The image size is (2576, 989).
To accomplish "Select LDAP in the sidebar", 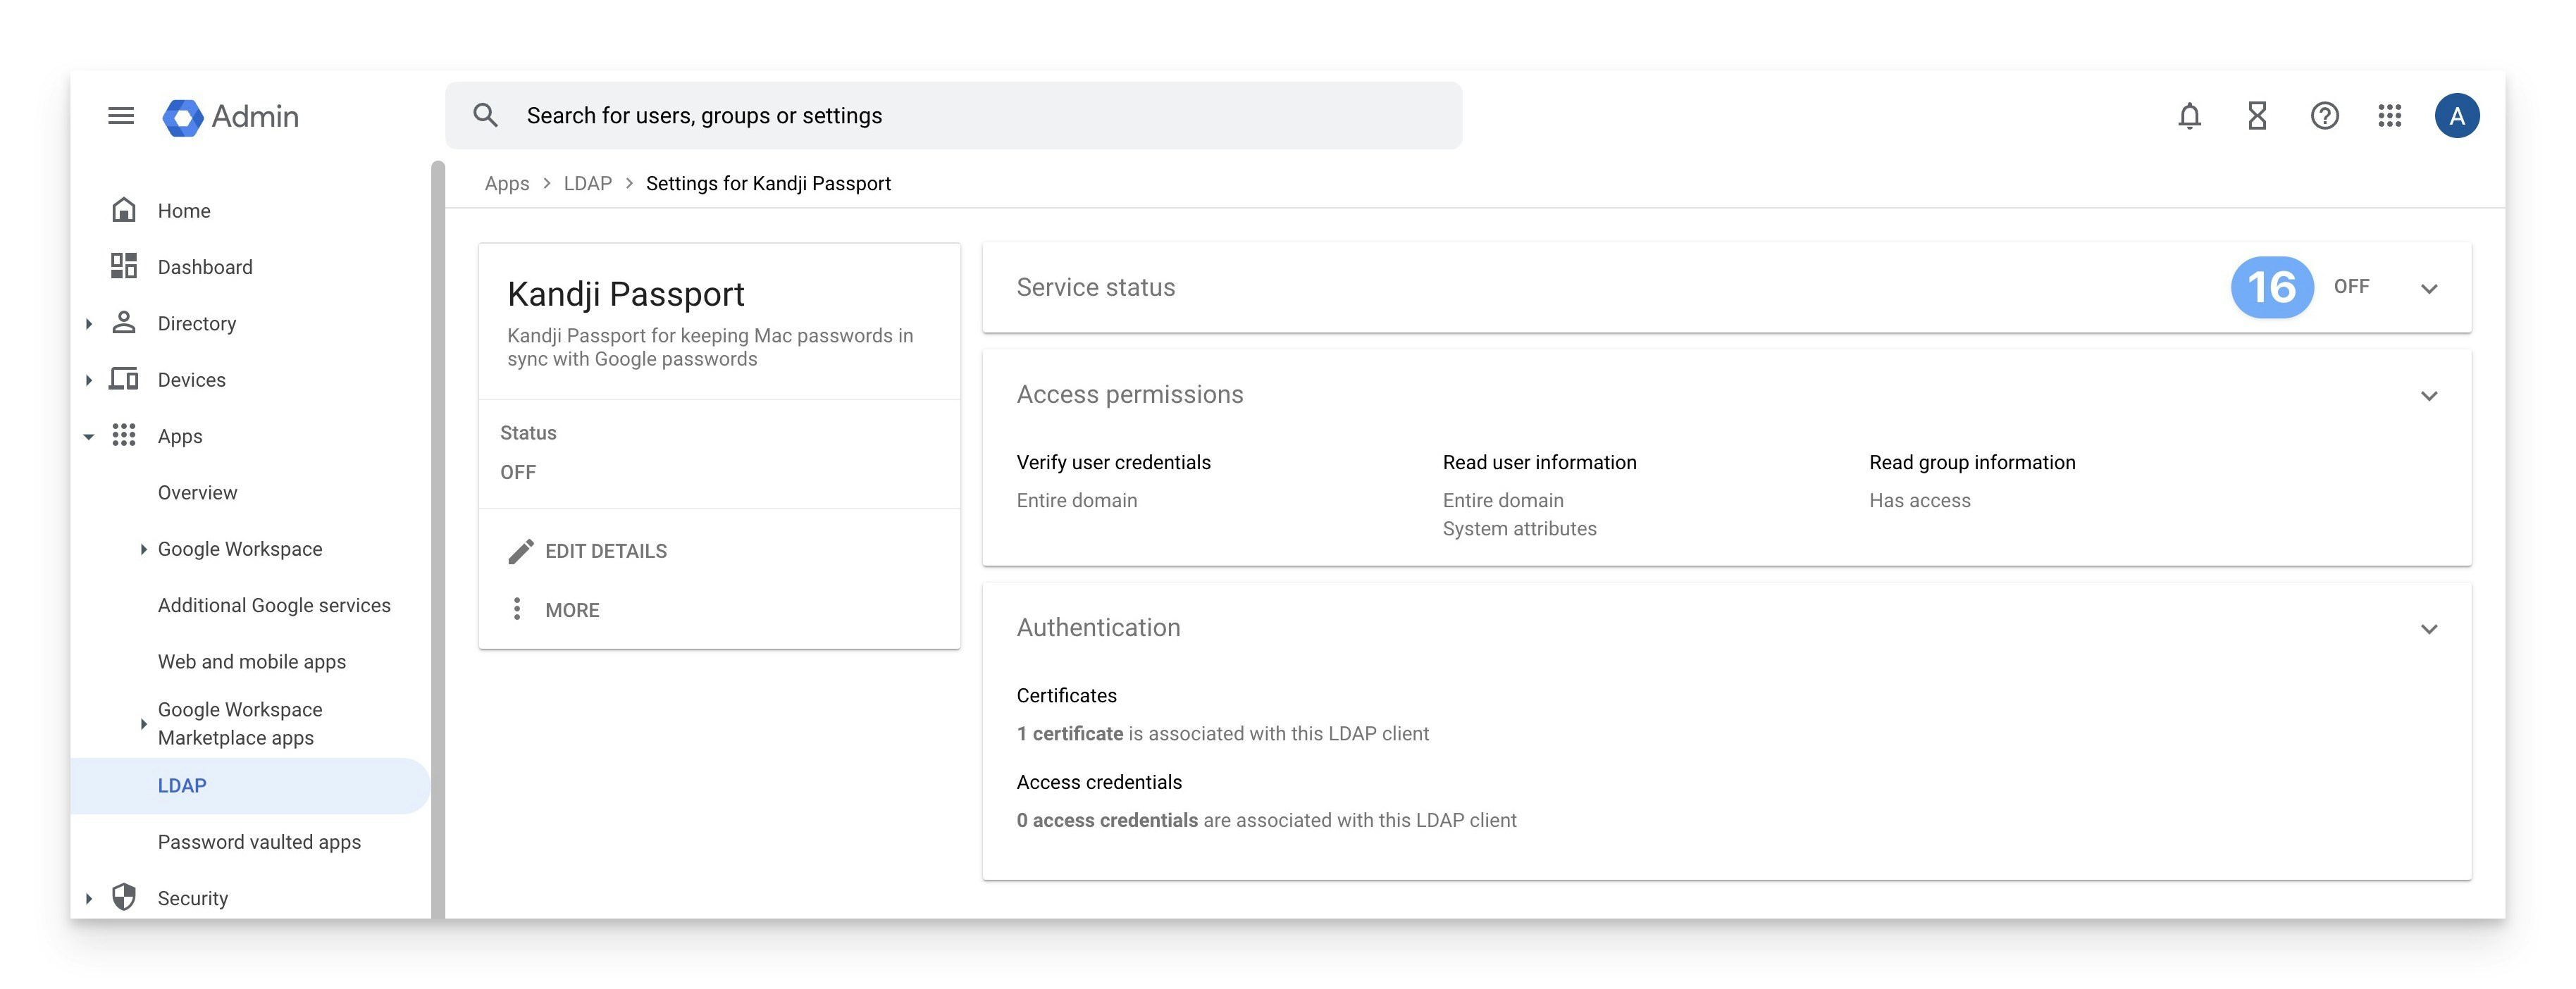I will [182, 786].
